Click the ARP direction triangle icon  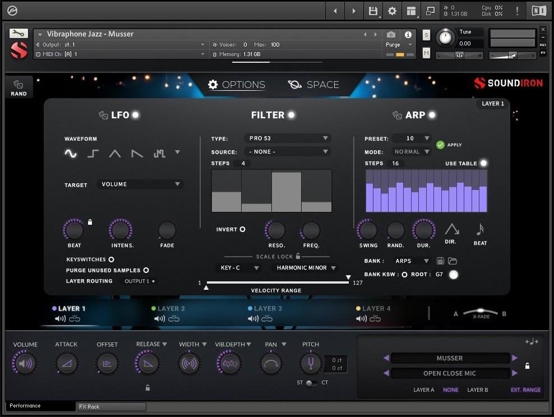(451, 229)
